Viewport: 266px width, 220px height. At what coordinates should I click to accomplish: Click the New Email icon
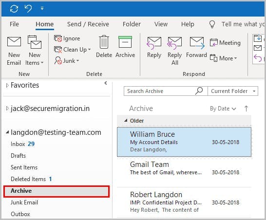[14, 42]
